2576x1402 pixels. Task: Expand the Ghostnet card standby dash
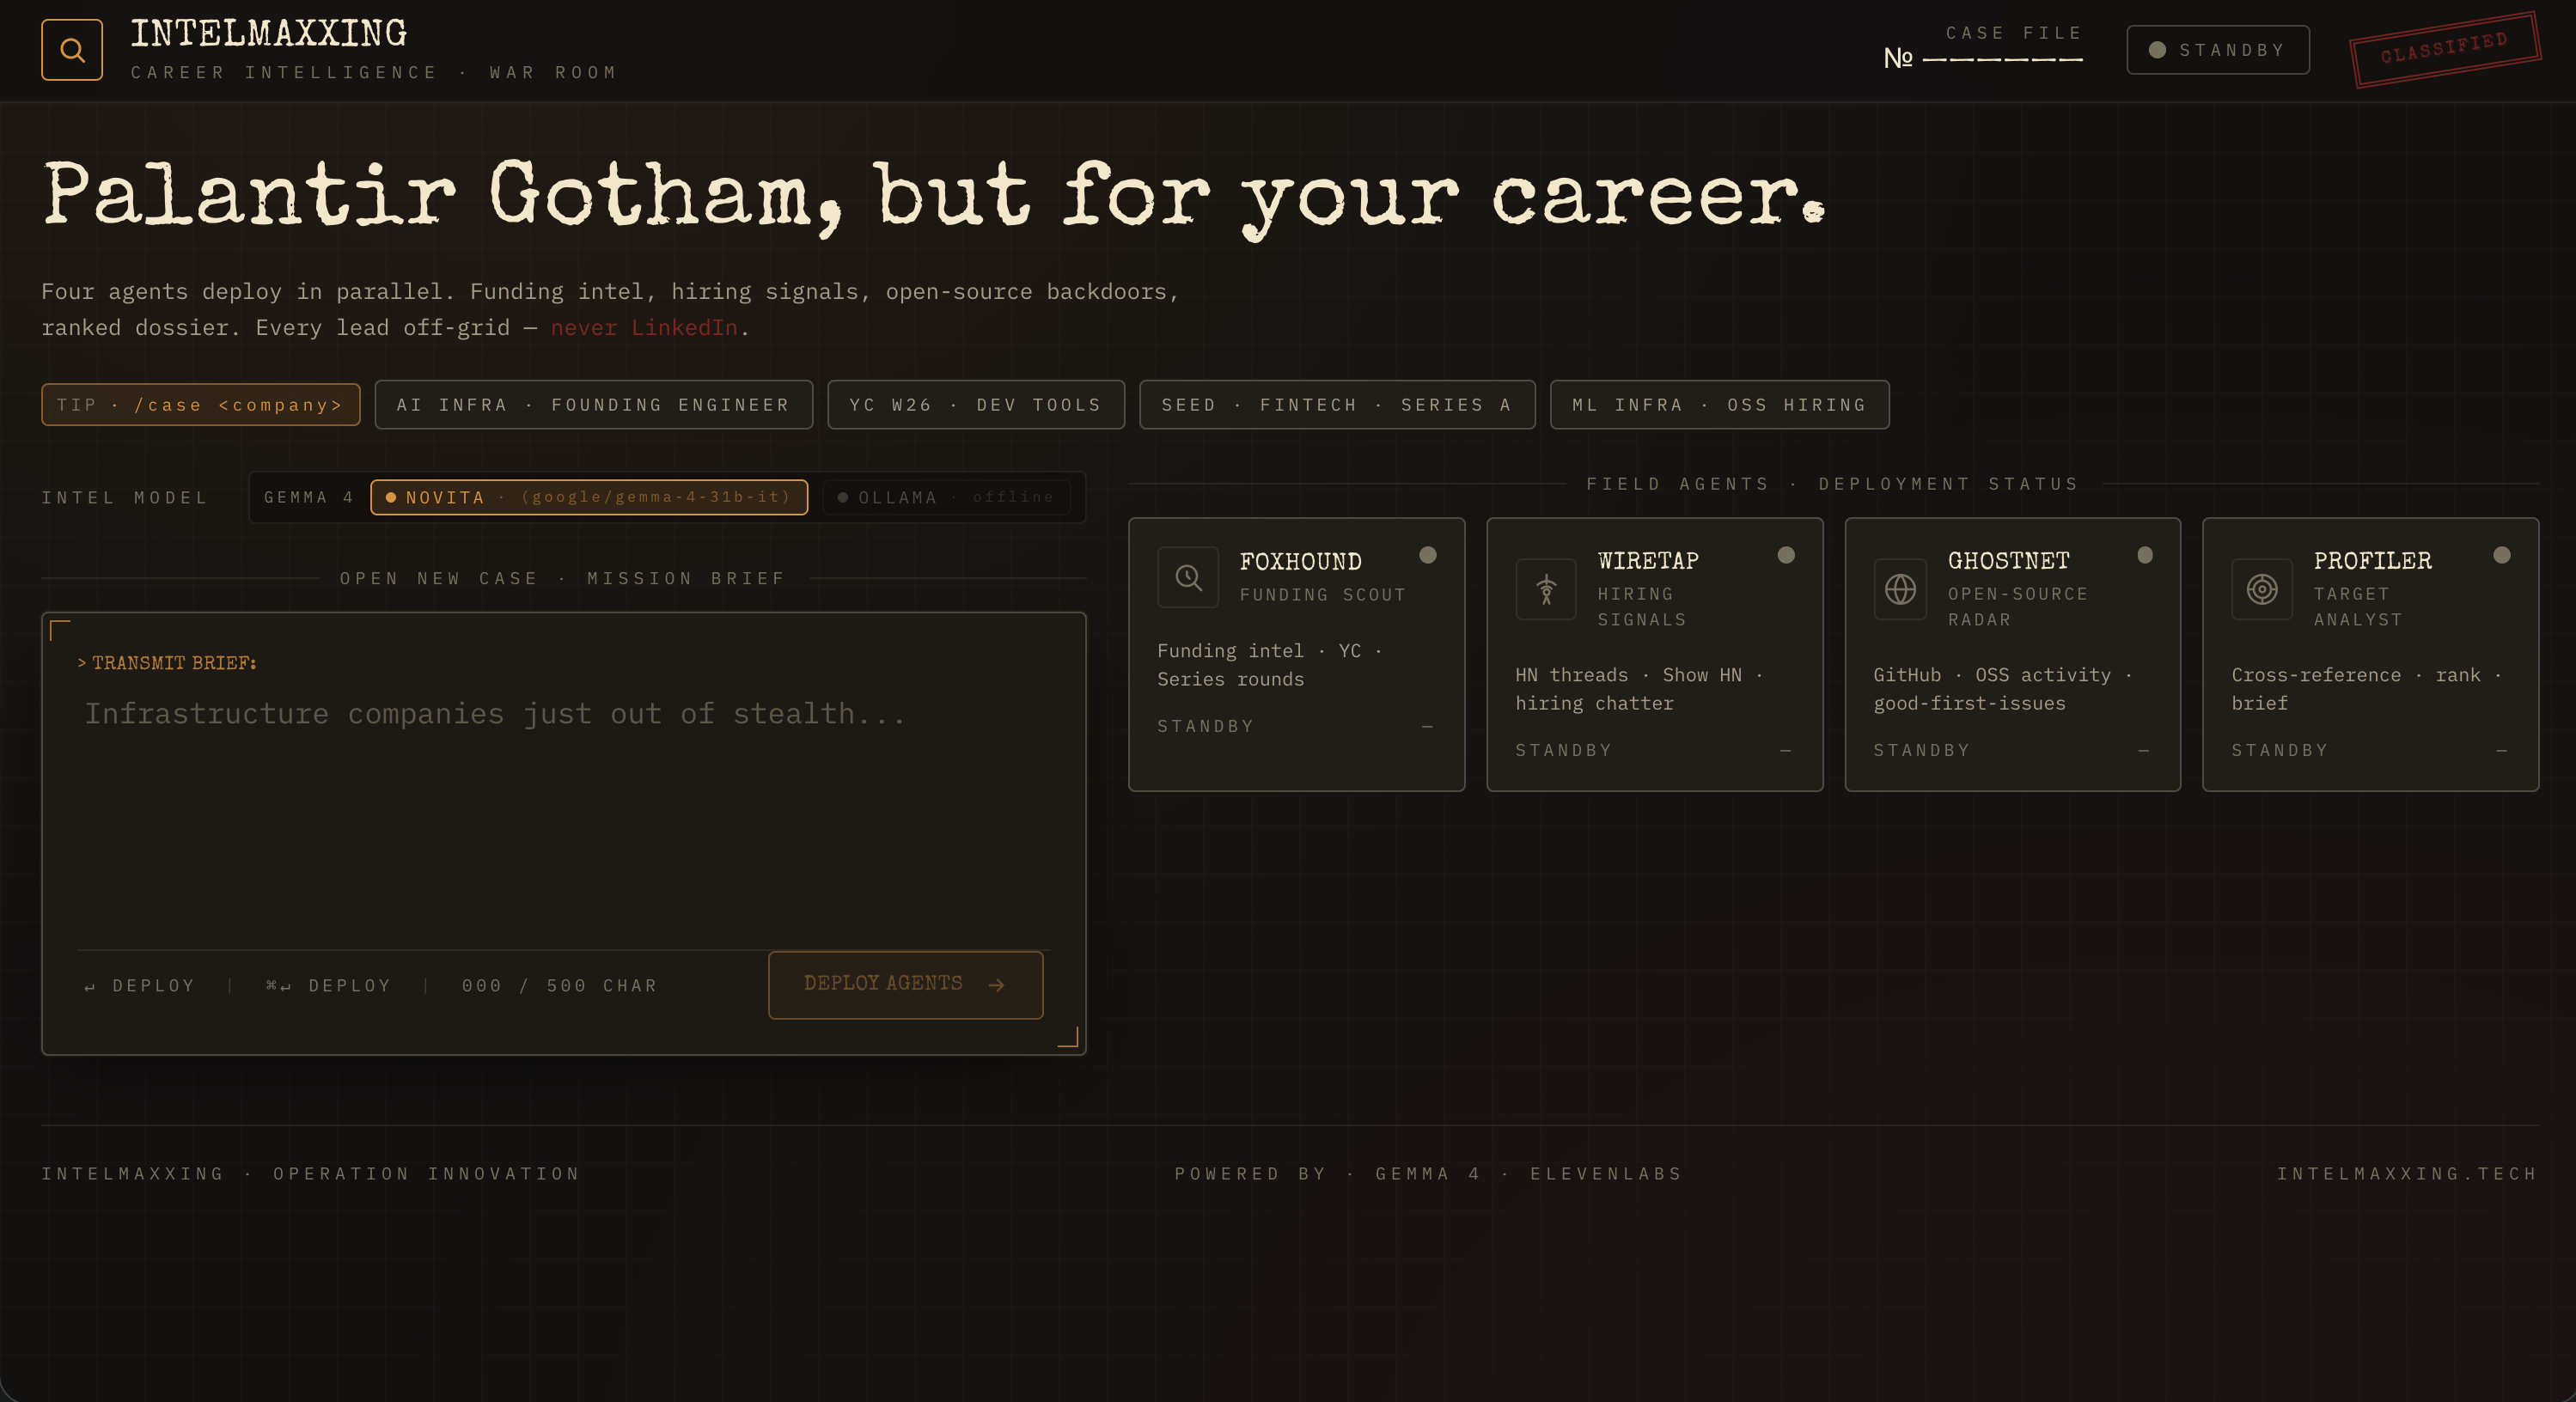pyautogui.click(x=2143, y=750)
